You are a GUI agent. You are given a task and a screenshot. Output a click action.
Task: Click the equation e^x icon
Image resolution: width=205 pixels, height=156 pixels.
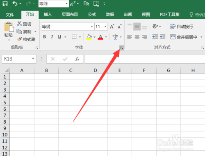point(73,4)
